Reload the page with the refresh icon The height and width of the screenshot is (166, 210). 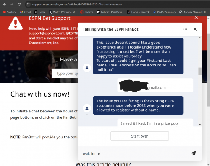19,5
